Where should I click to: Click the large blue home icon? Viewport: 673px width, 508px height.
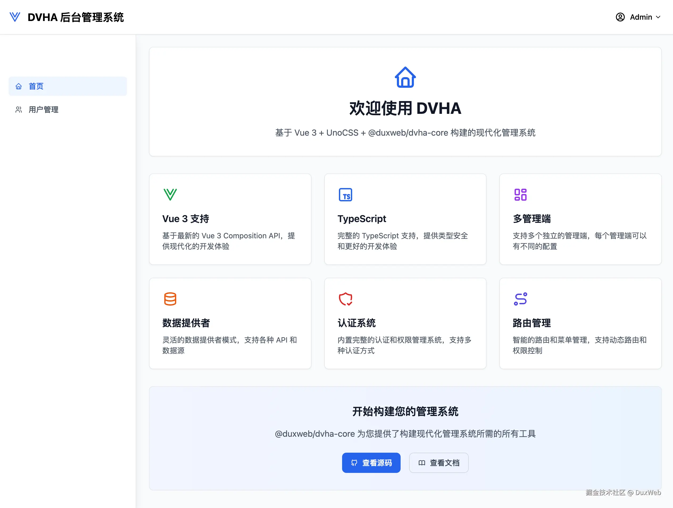[405, 77]
